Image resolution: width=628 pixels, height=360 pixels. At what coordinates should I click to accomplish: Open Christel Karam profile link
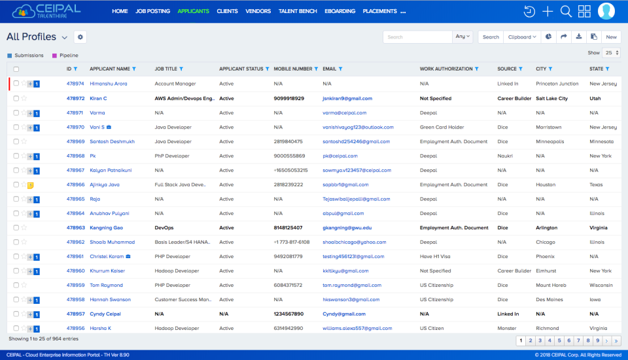107,256
